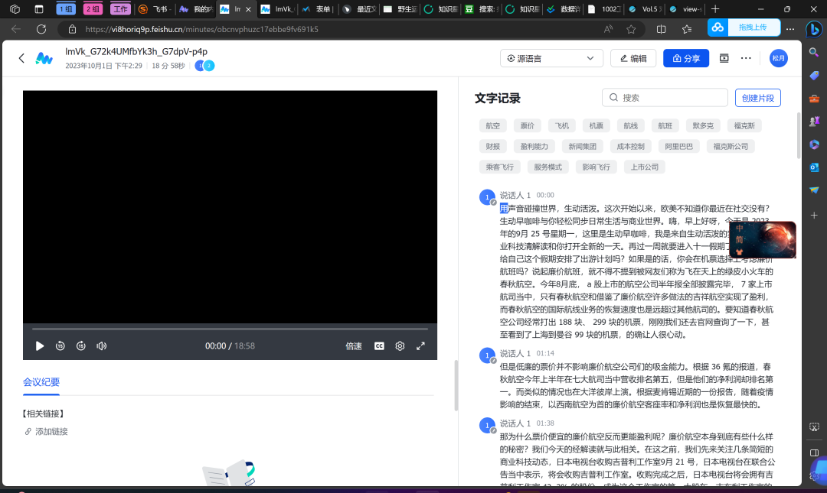Go back using the arrow beside the minutes logo
This screenshot has width=827, height=493.
21,58
